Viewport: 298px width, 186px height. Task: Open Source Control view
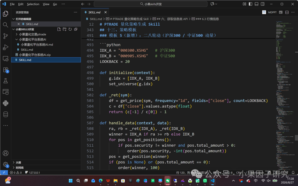click(6, 36)
